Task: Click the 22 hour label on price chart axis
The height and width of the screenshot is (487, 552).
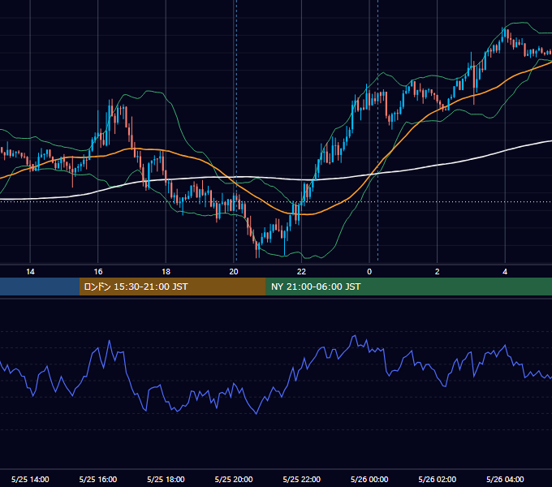Action: pyautogui.click(x=301, y=272)
